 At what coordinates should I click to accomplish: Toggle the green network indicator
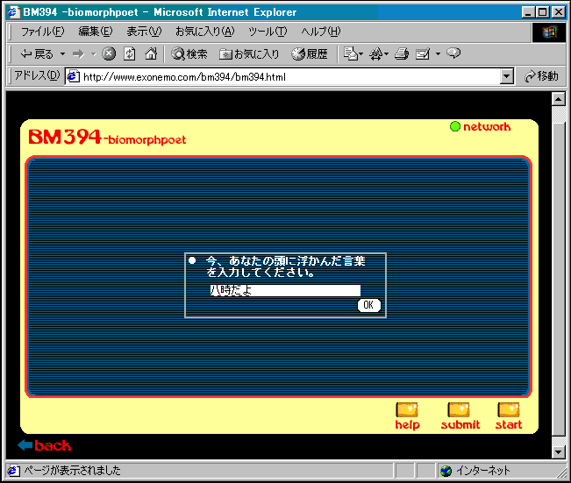[x=455, y=127]
